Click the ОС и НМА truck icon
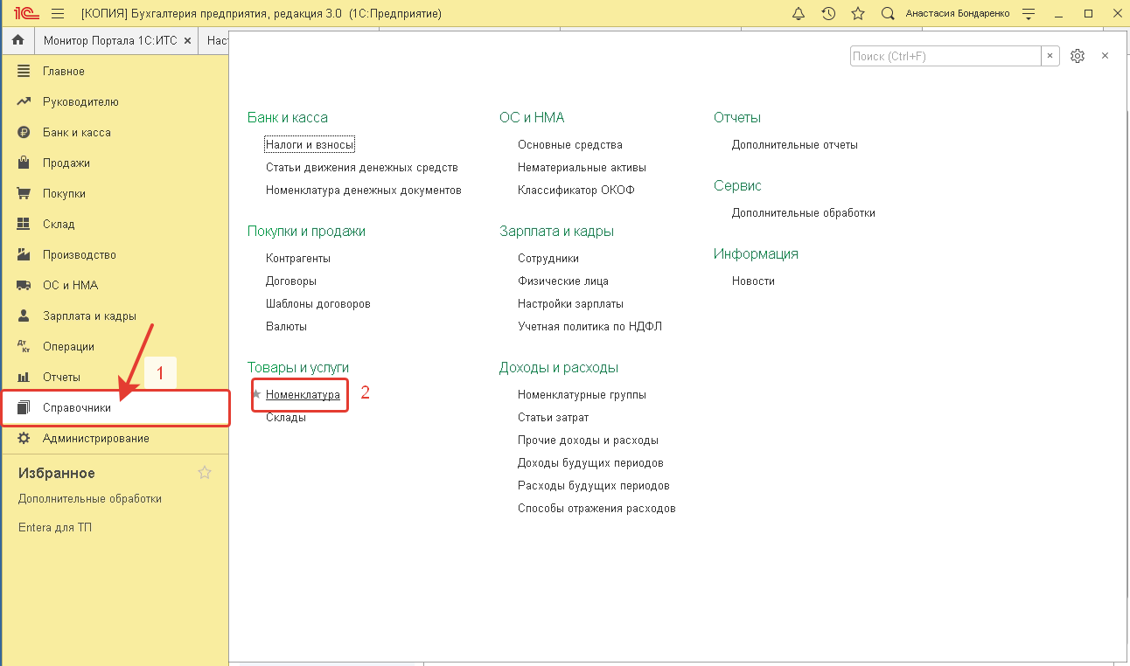Screen dimensions: 1130x666 (24, 285)
